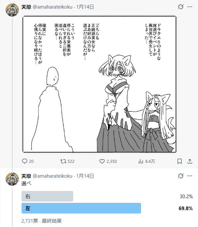Repost the manga tweet with 522 reposts
The height and width of the screenshot is (227, 198).
tap(63, 161)
